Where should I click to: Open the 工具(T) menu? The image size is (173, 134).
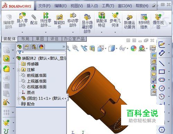click(108, 6)
